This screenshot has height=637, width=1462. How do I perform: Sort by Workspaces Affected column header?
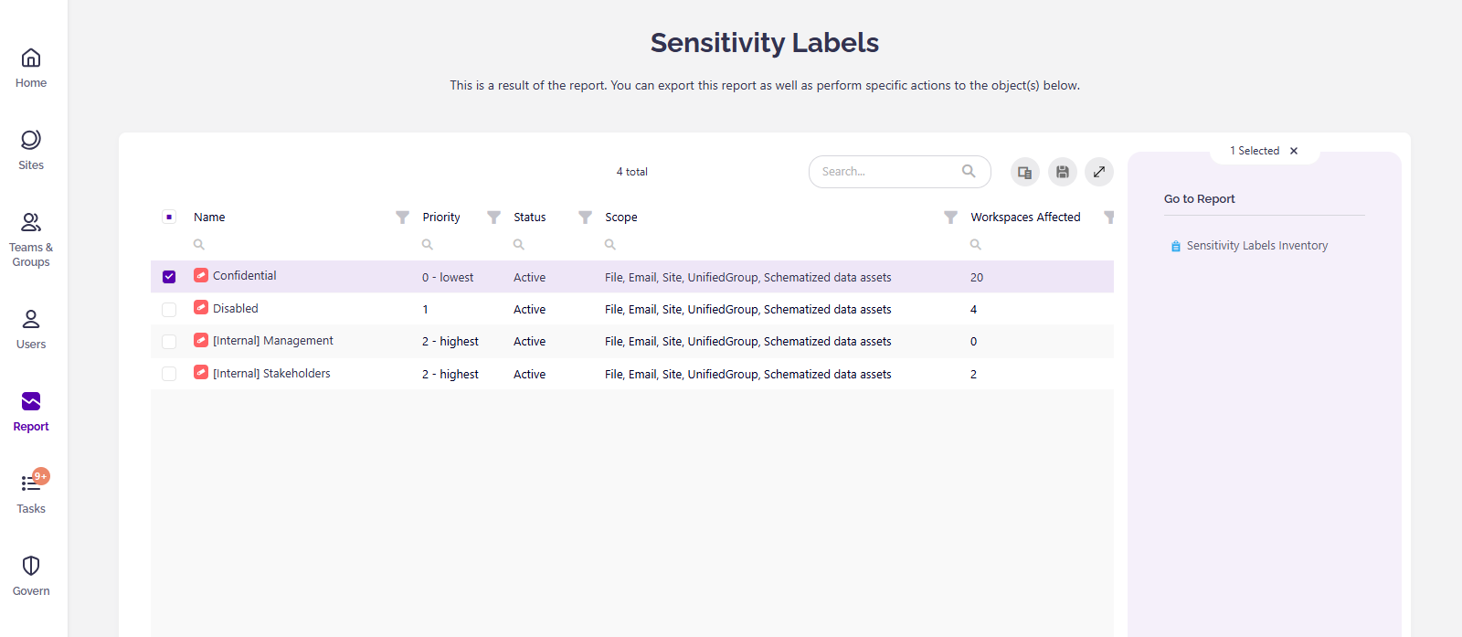click(x=1025, y=218)
